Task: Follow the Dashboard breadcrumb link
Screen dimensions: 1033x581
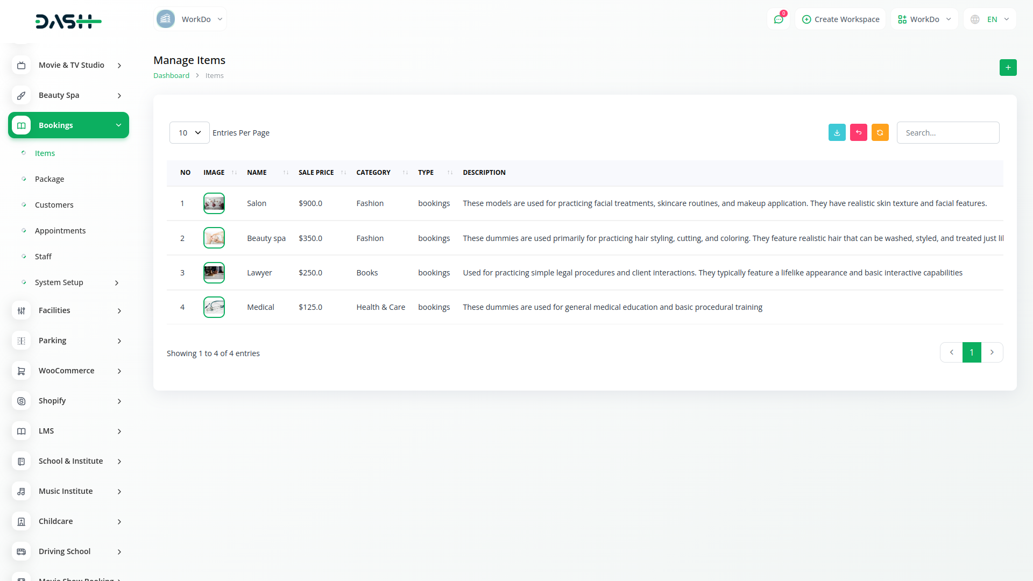Action: [x=171, y=76]
